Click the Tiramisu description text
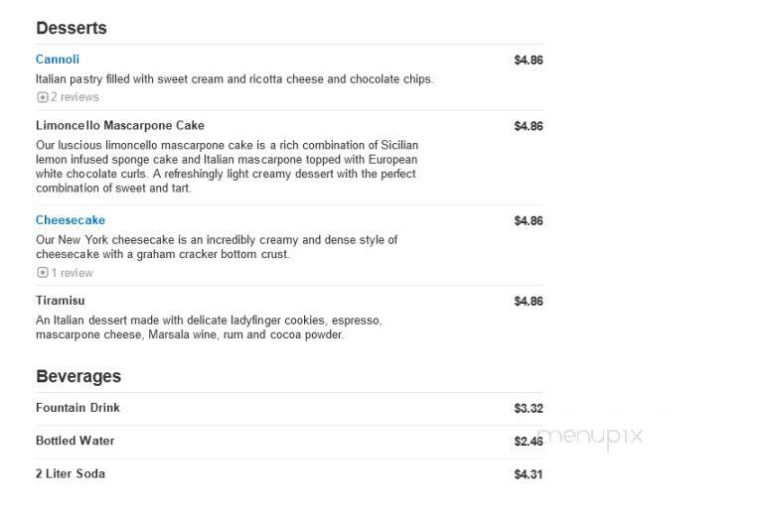Viewport: 768px width, 518px height. pos(209,327)
